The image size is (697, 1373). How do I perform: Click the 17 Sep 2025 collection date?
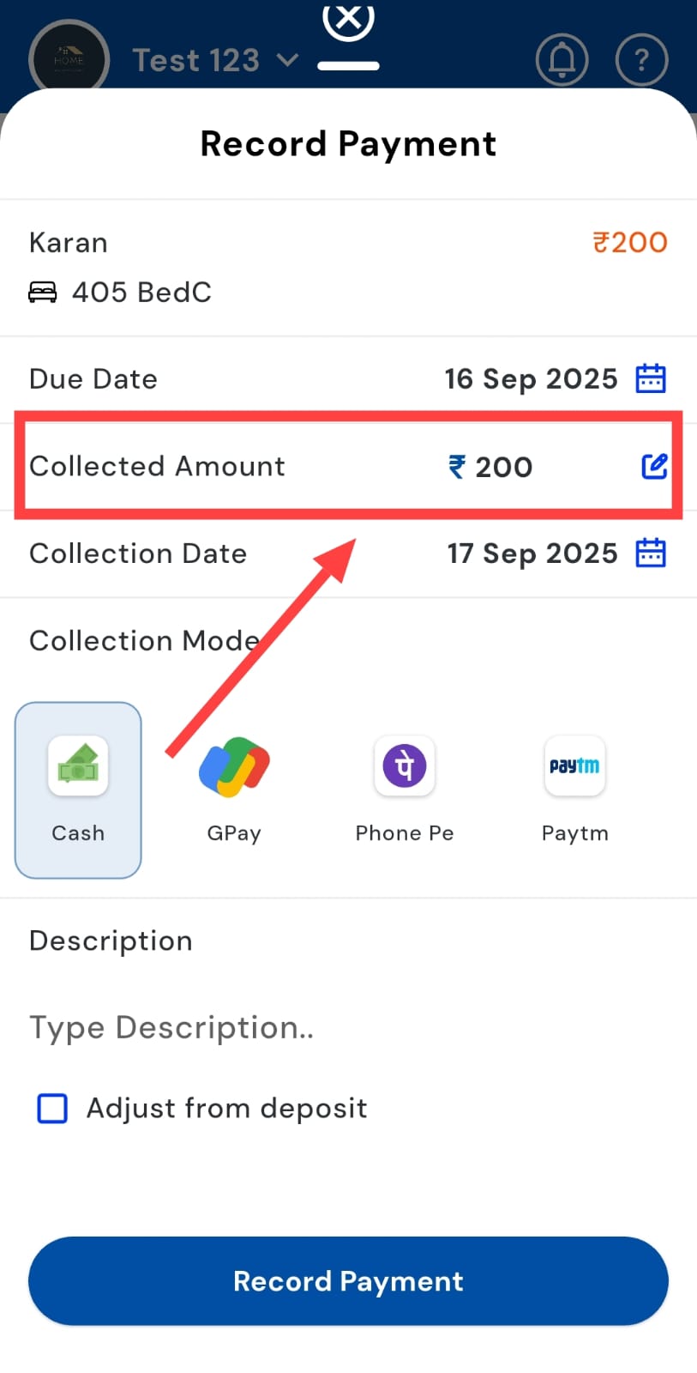[532, 553]
